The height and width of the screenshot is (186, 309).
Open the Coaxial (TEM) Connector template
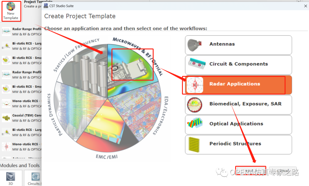22,118
